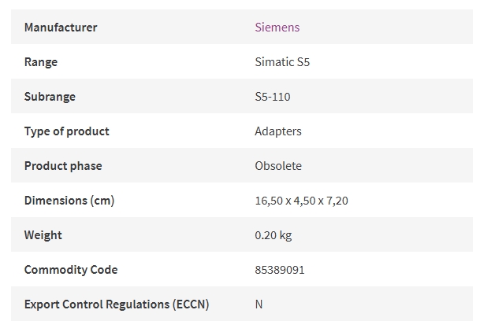Click the Type of product label
Screen dimensions: 480x332
66,131
